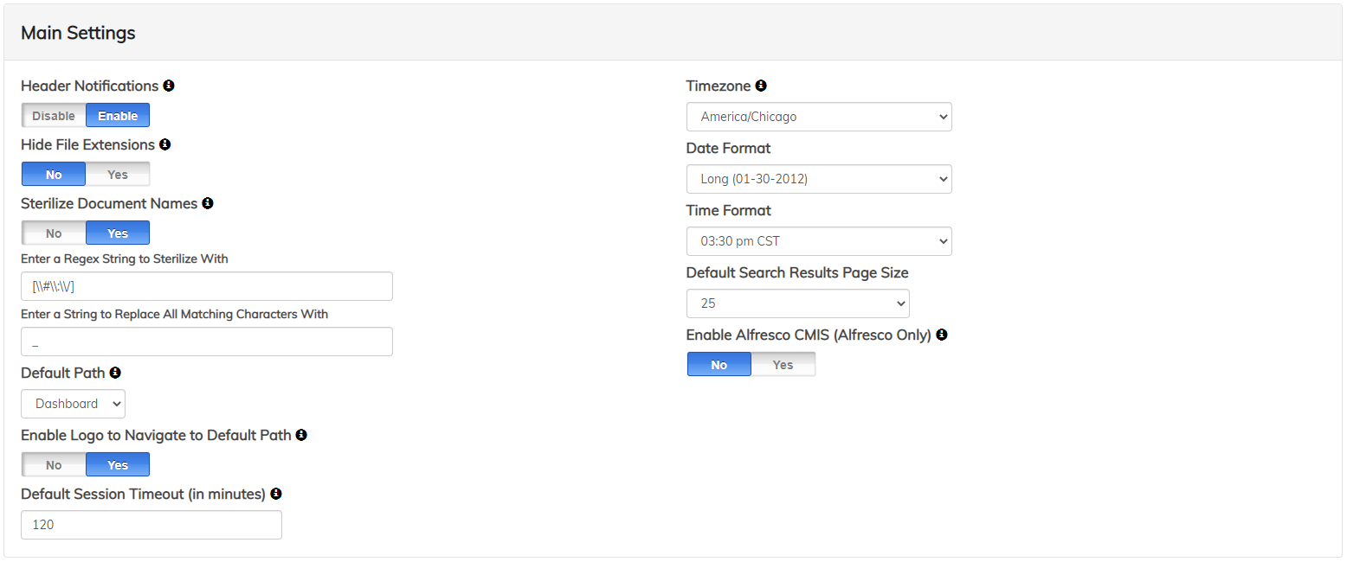Viewport: 1347px width, 562px height.
Task: Click the Enable Alfresco CMIS info icon
Action: (x=942, y=335)
